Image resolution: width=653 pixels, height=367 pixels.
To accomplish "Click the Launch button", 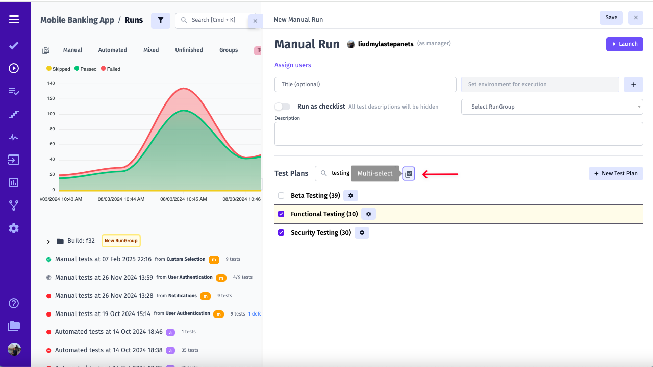I will click(x=624, y=44).
